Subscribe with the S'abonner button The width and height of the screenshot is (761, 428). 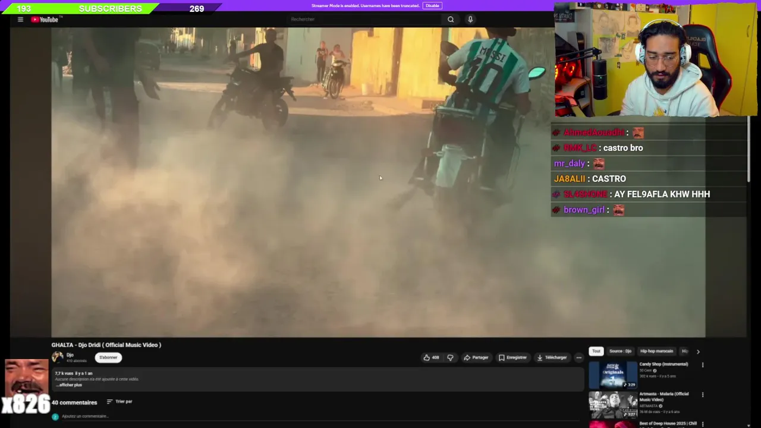[x=108, y=357]
